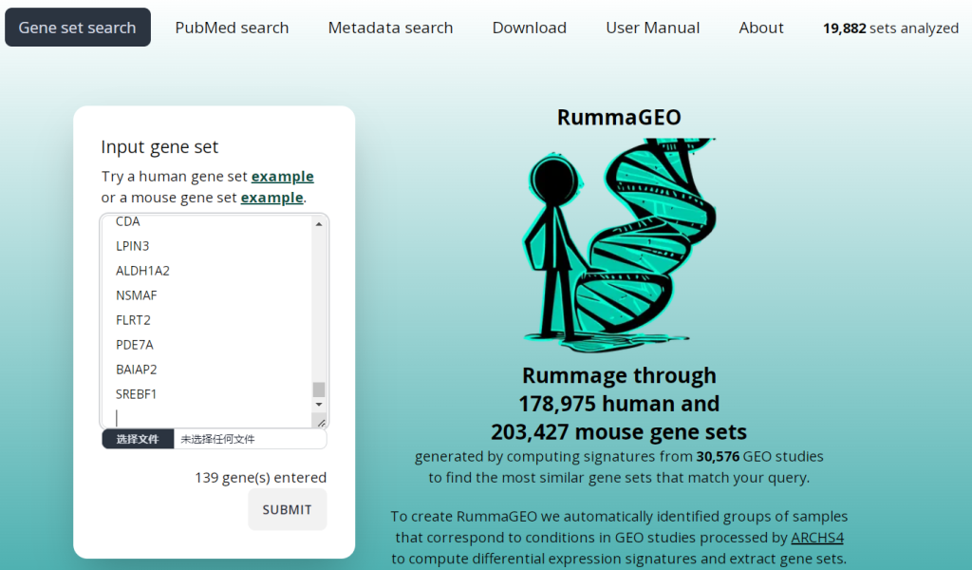Click the PDE7A gene entry
Viewport: 972px width, 570px height.
[135, 345]
